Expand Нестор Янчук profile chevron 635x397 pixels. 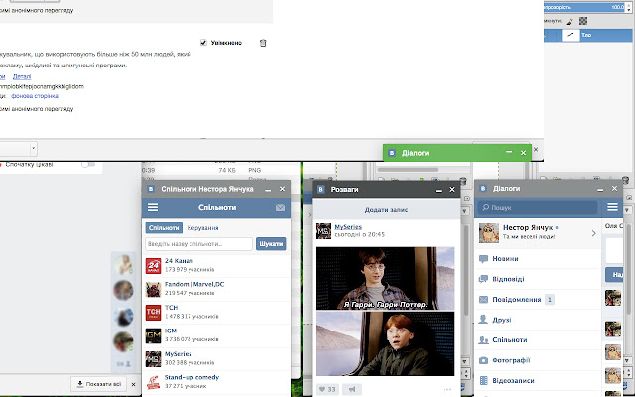pyautogui.click(x=593, y=233)
